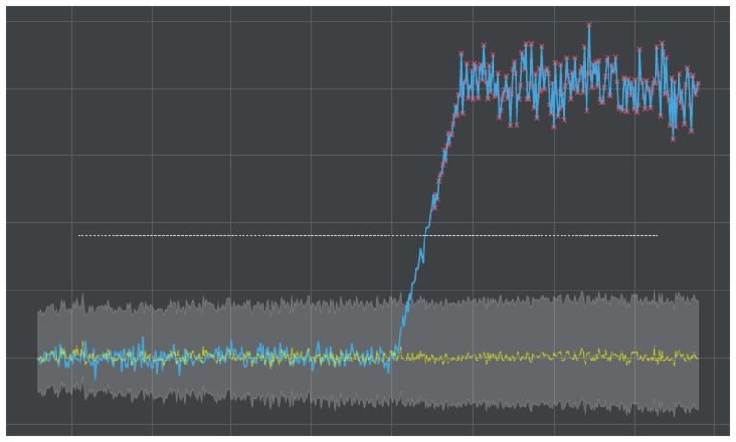Click the highest red anomaly marker at the blue peak

(x=589, y=24)
